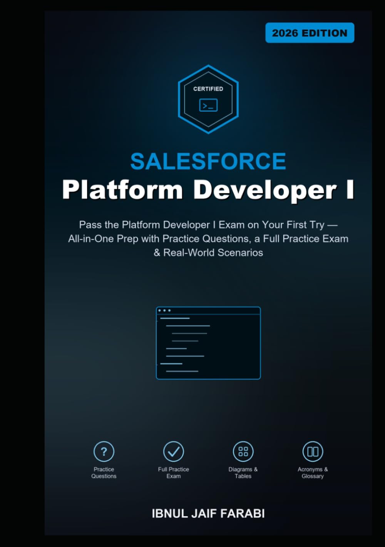The image size is (385, 547).
Task: Click the three dots in the code window title bar
Action: point(164,310)
